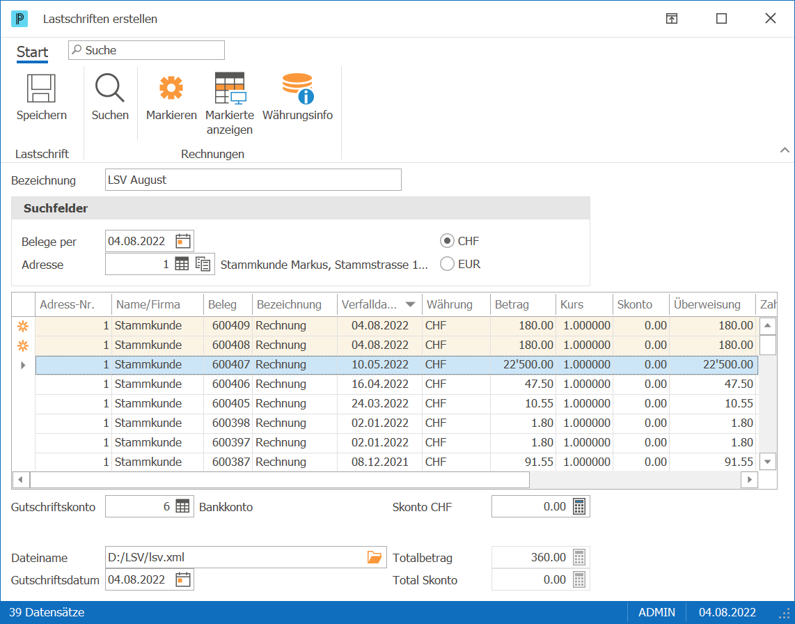The image size is (795, 624).
Task: Click the marked star on row 600408
Action: point(23,346)
